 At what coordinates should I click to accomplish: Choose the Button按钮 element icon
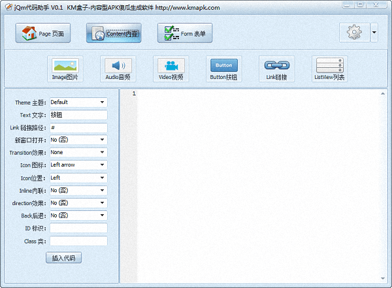(x=223, y=66)
